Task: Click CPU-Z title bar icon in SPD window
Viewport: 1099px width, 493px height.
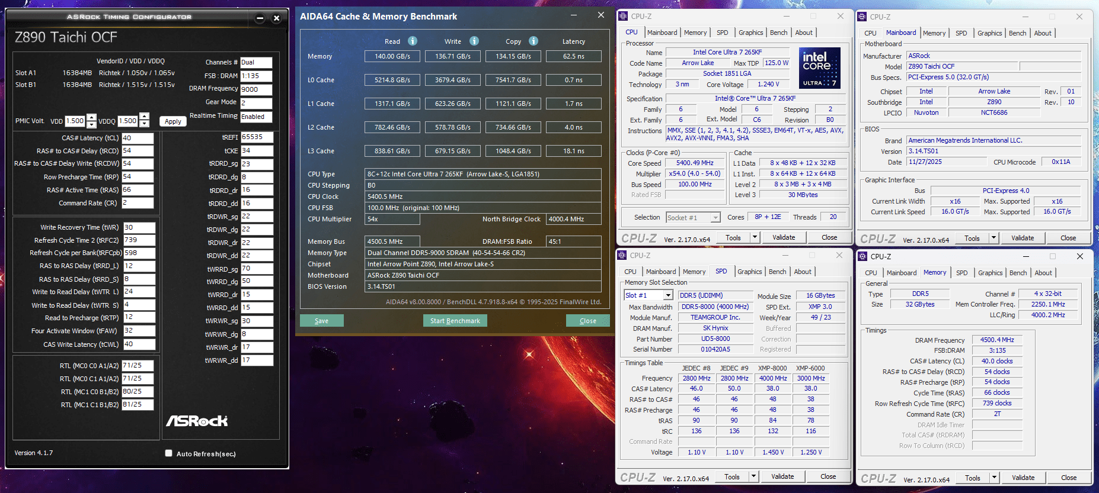Action: tap(622, 256)
